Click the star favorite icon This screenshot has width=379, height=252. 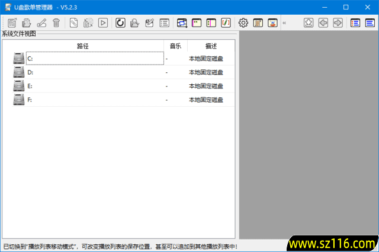[x=309, y=23]
